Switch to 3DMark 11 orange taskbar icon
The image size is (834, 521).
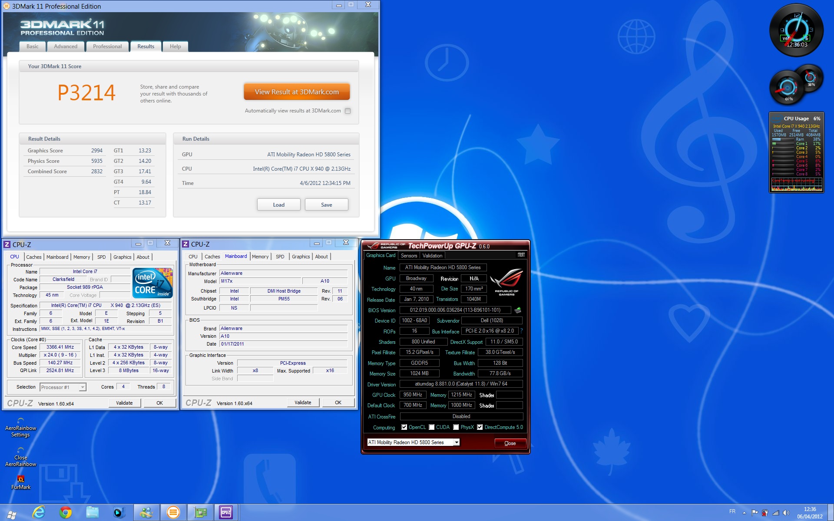point(173,513)
